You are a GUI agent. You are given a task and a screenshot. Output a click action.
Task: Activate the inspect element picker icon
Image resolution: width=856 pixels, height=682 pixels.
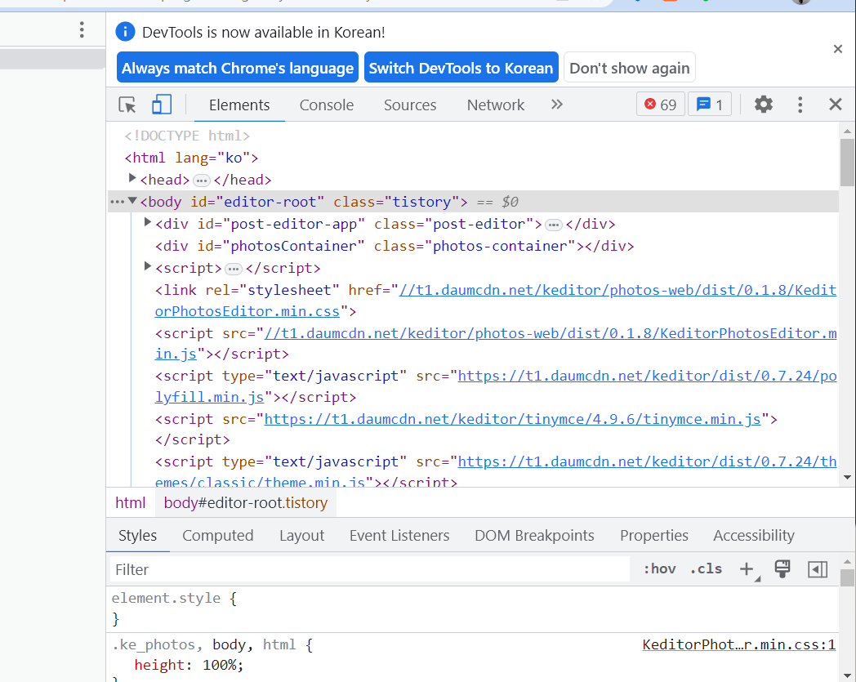tap(127, 105)
